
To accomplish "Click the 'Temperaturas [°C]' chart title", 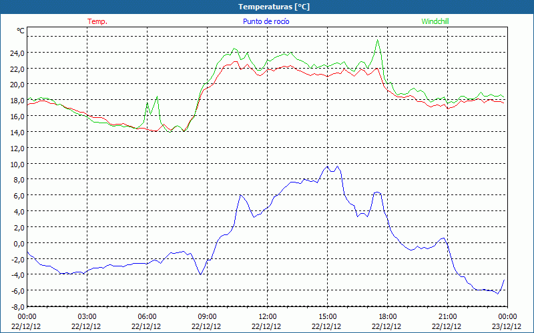I will (274, 7).
